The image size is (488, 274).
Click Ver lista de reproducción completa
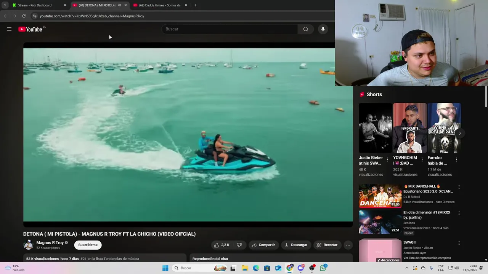(427, 258)
